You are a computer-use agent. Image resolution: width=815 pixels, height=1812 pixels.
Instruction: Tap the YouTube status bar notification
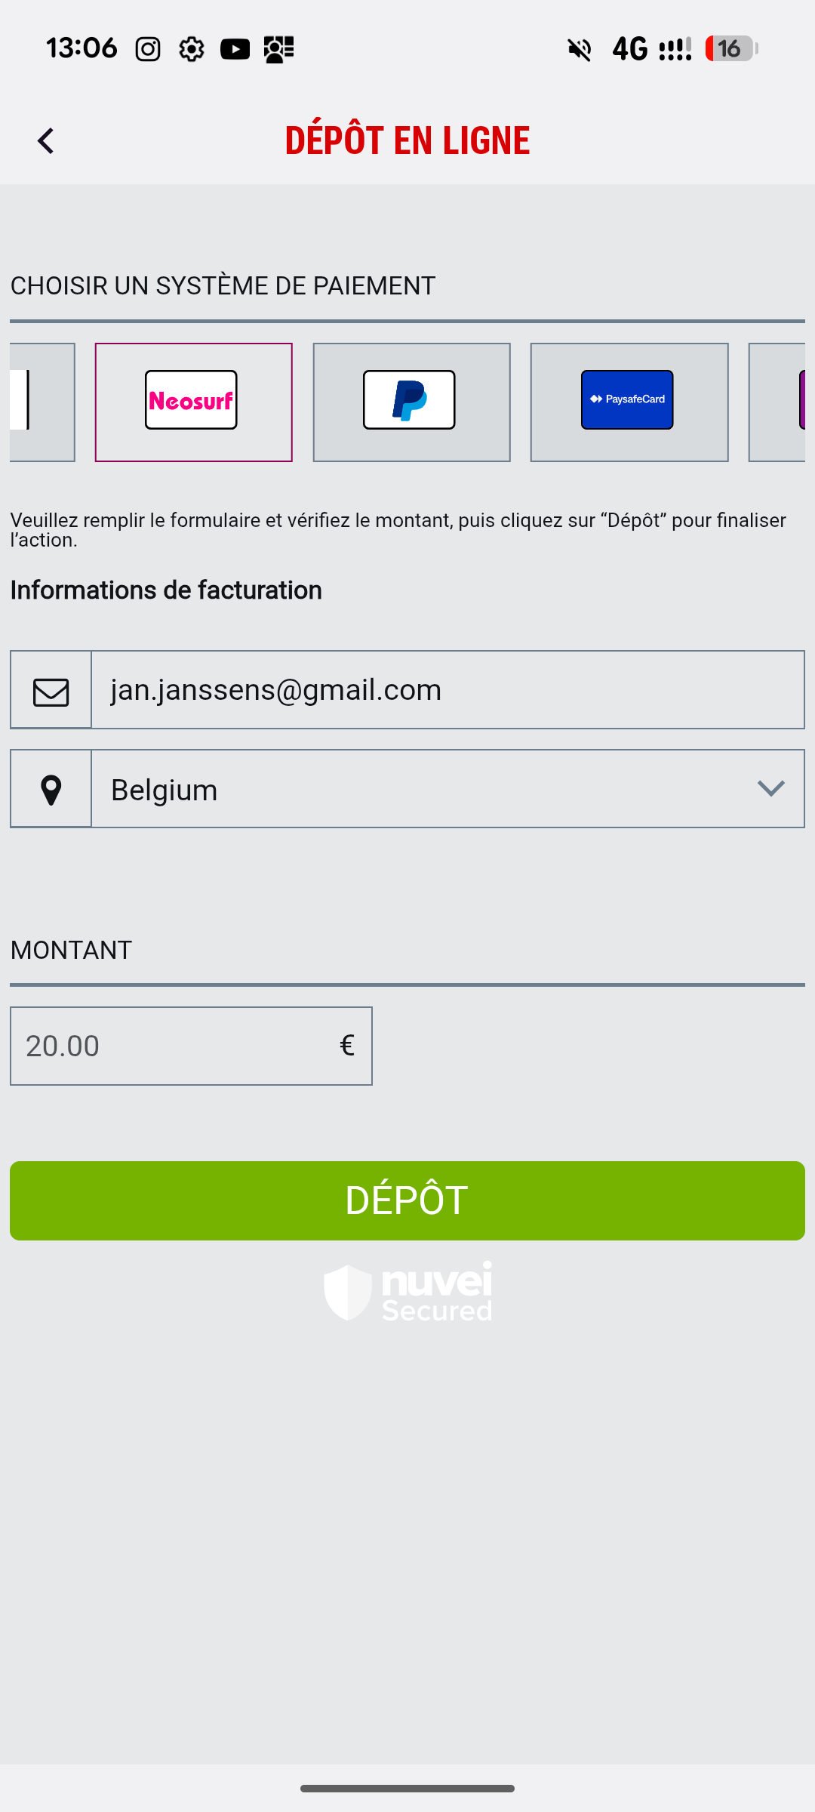235,50
